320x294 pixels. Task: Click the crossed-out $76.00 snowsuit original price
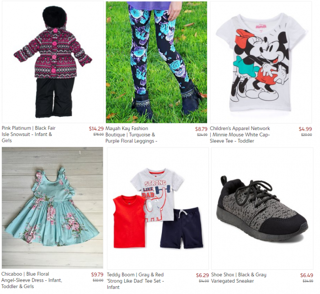click(98, 135)
